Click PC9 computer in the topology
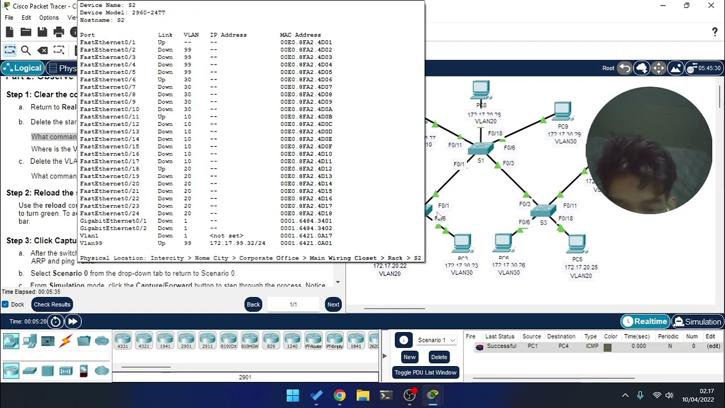Screen dimensions: 725x408 click(563, 112)
